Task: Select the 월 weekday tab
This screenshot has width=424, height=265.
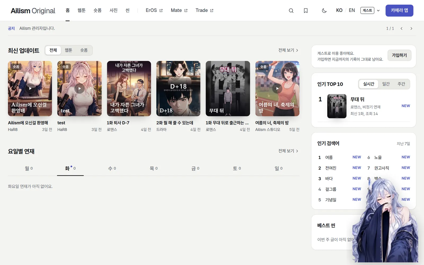Action: 29,168
